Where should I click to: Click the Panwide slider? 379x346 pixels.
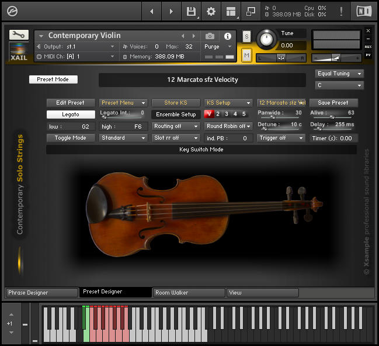(280, 117)
